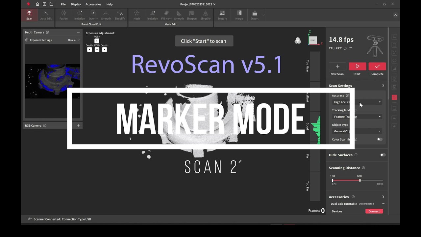Open project folder icon in title bar
The height and width of the screenshot is (237, 421).
click(x=51, y=4)
